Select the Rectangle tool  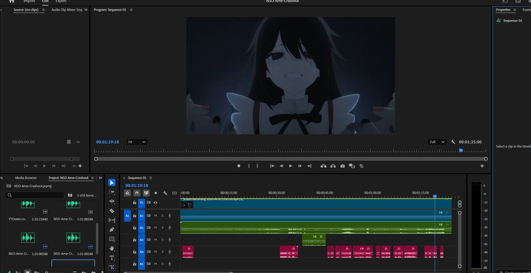tap(112, 239)
